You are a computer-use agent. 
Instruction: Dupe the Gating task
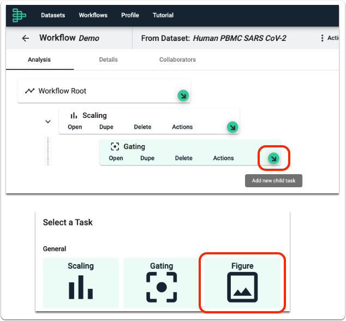point(147,158)
